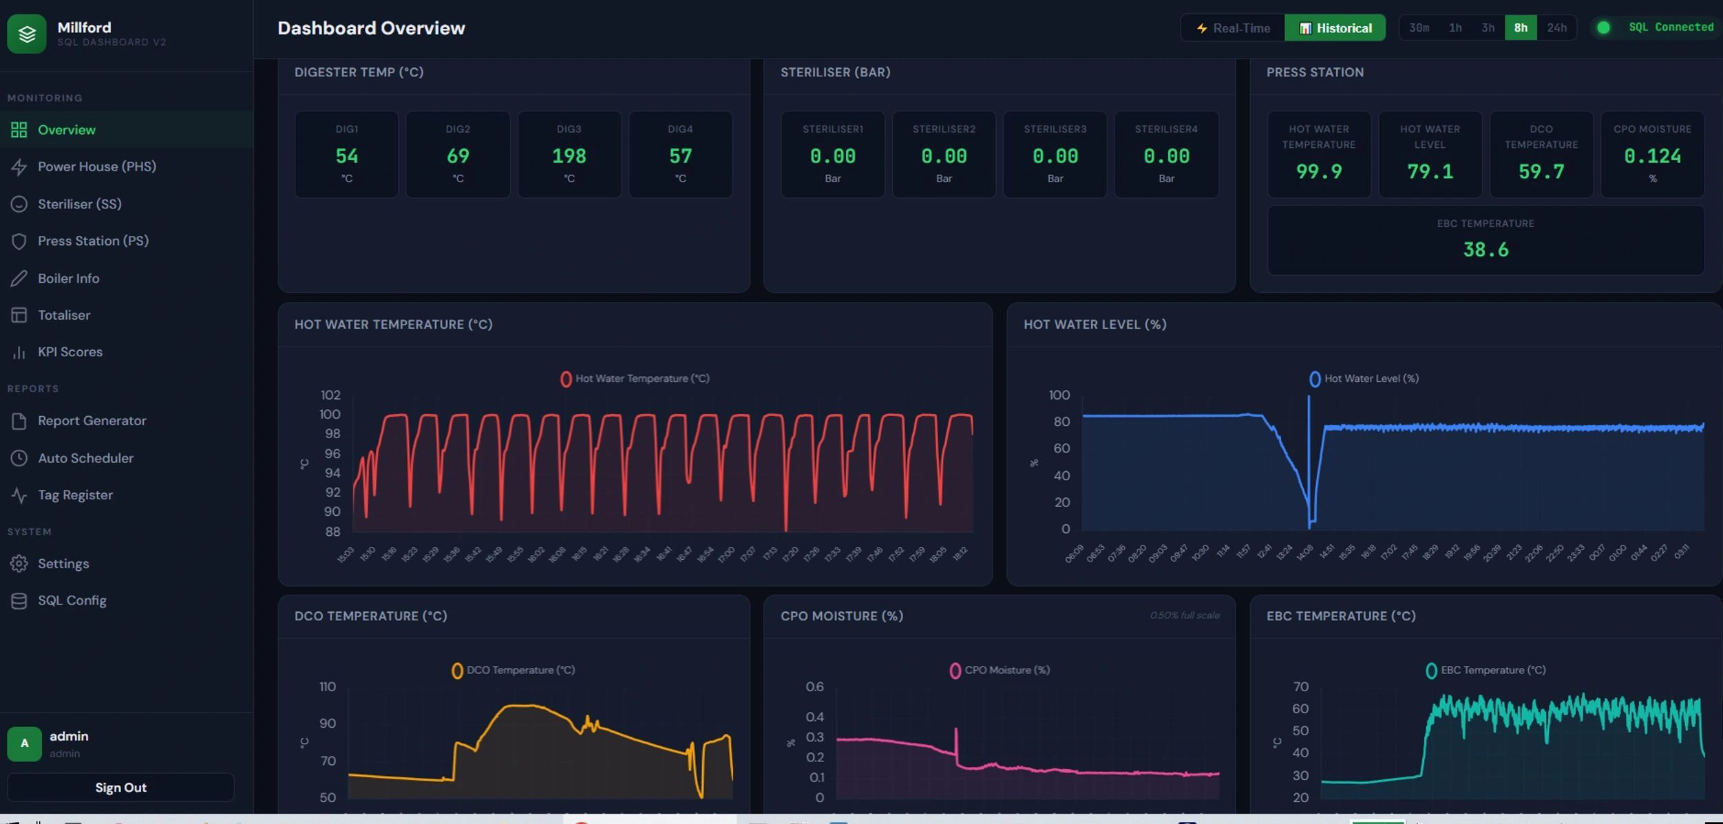Click the Auto Scheduler clock icon

[19, 458]
